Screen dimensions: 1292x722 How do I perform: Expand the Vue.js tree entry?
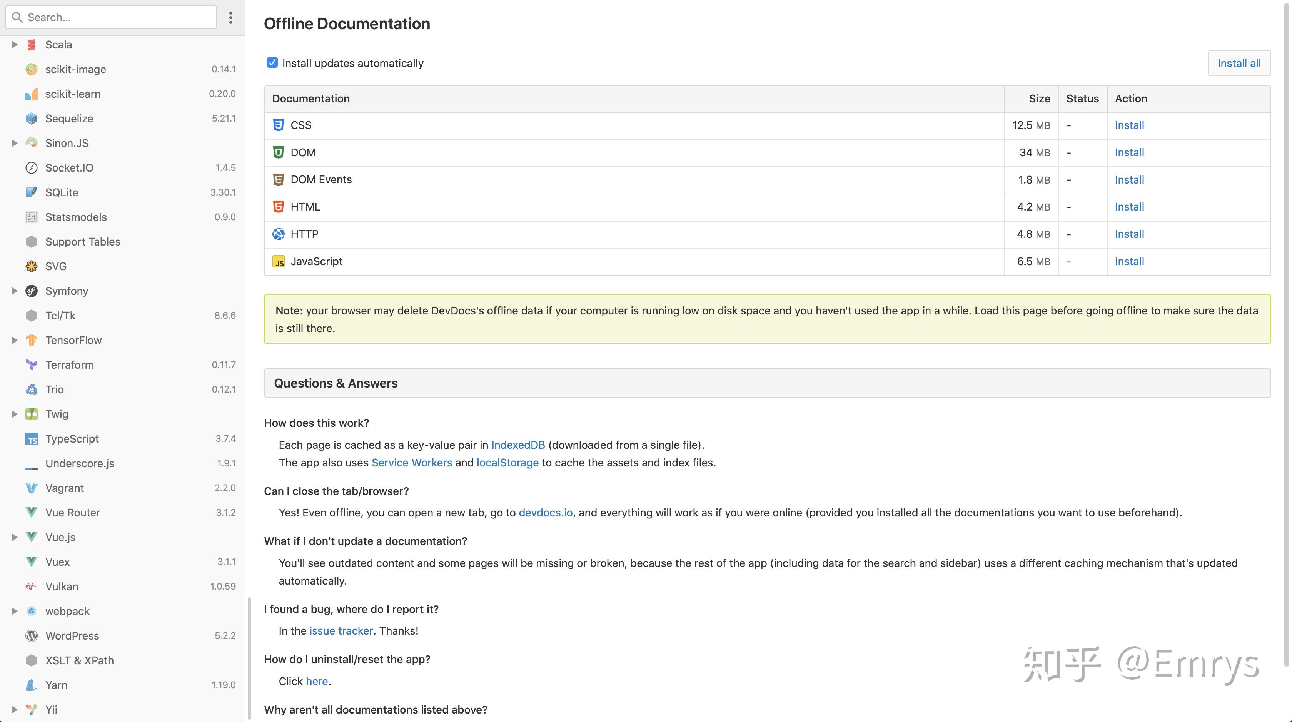[x=13, y=537]
